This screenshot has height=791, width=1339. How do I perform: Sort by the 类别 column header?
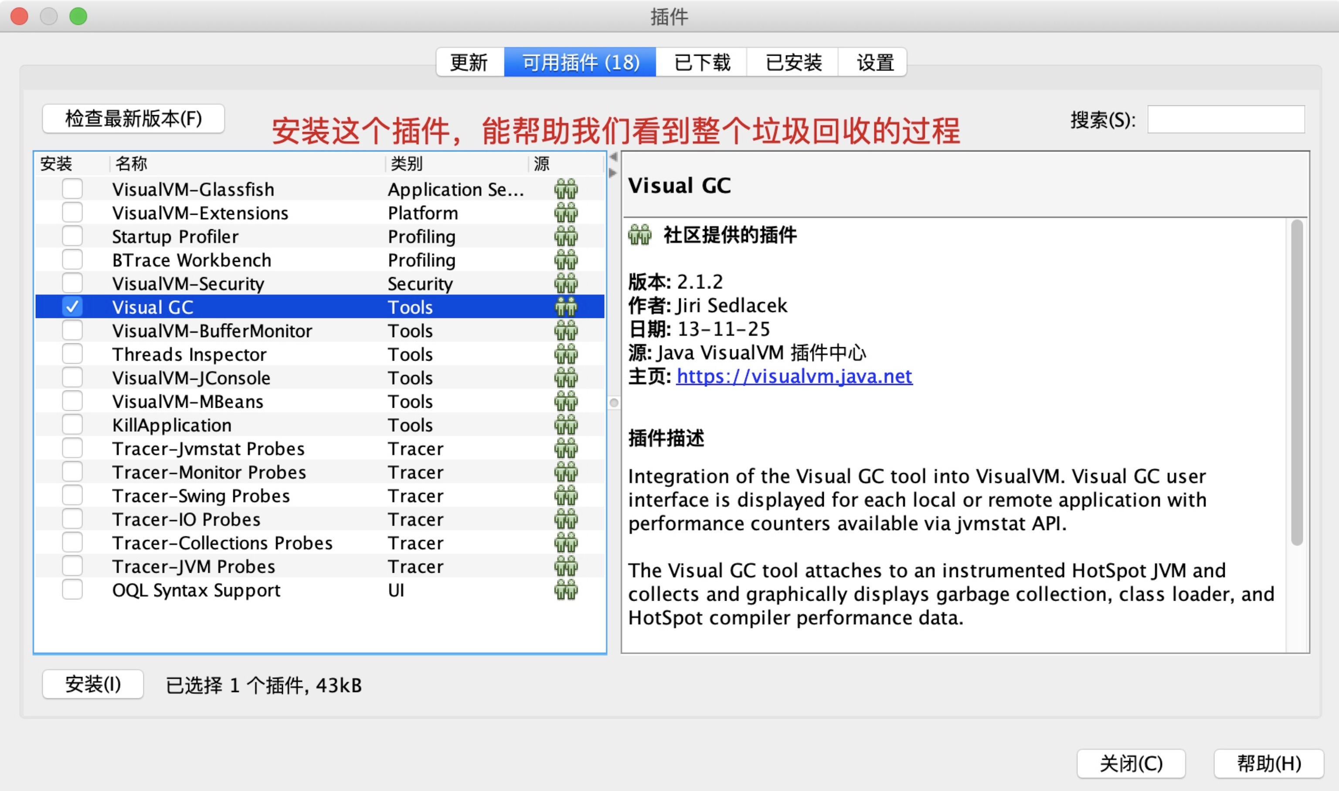click(x=456, y=164)
